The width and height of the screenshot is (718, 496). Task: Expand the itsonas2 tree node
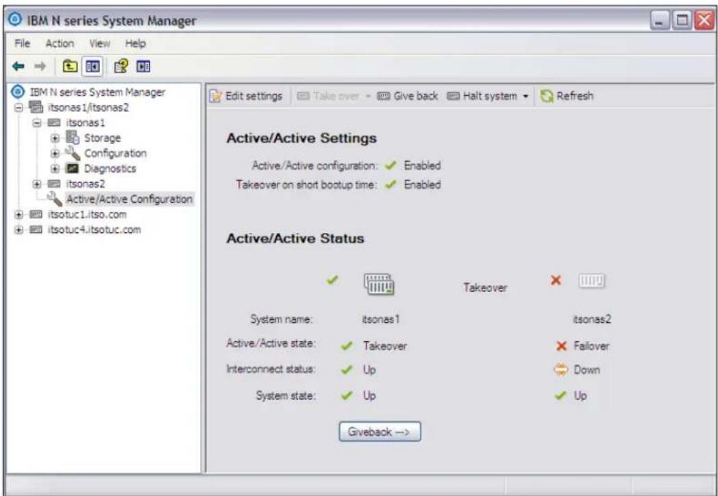(38, 184)
